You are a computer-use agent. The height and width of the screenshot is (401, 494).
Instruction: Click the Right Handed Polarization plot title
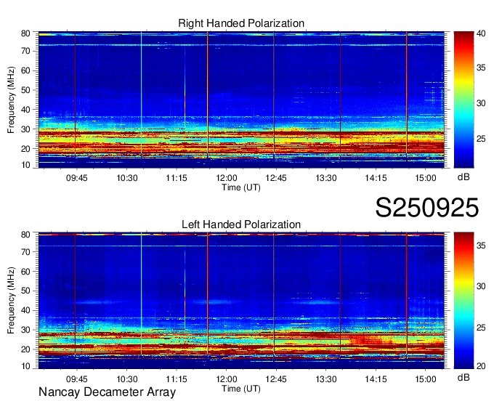241,24
